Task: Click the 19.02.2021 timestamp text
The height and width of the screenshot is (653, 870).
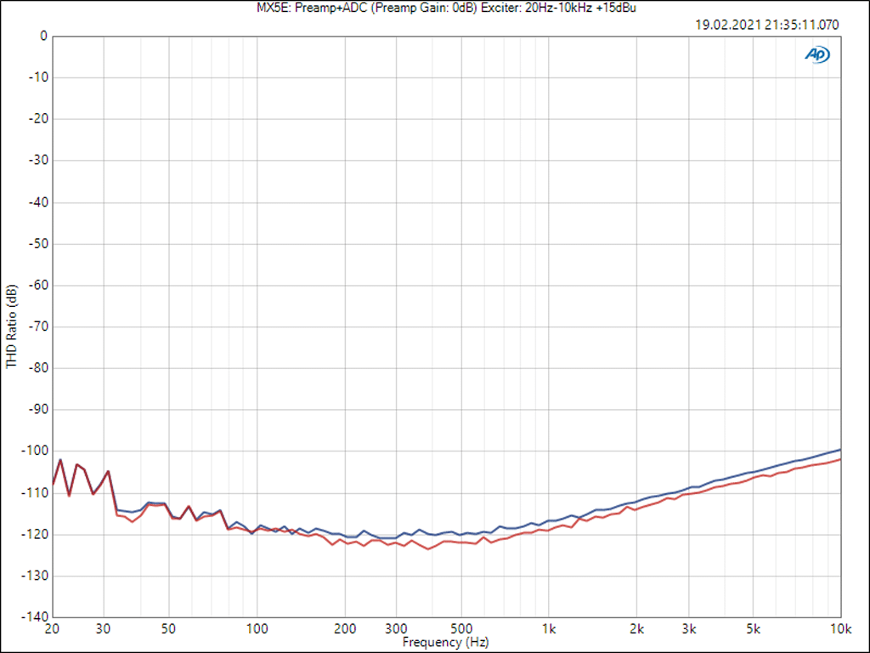Action: [x=766, y=25]
